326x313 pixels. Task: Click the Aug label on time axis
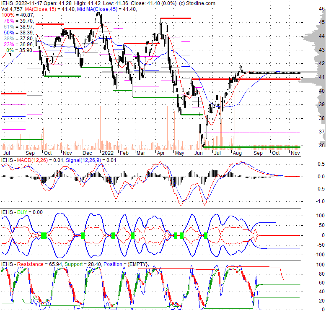pyautogui.click(x=237, y=153)
